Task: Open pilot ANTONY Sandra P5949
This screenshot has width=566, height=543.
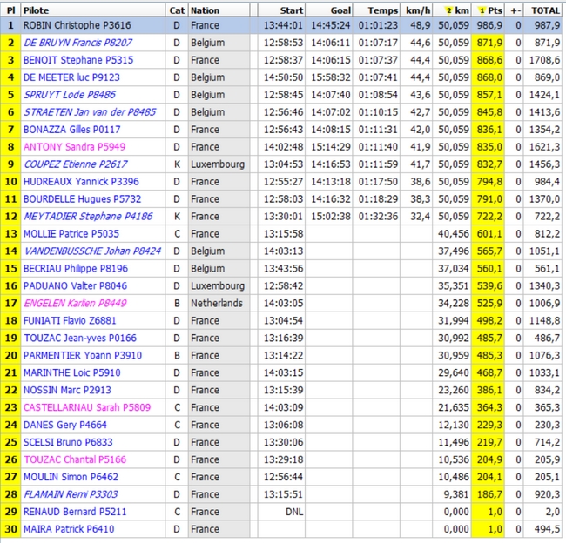Action: point(62,147)
